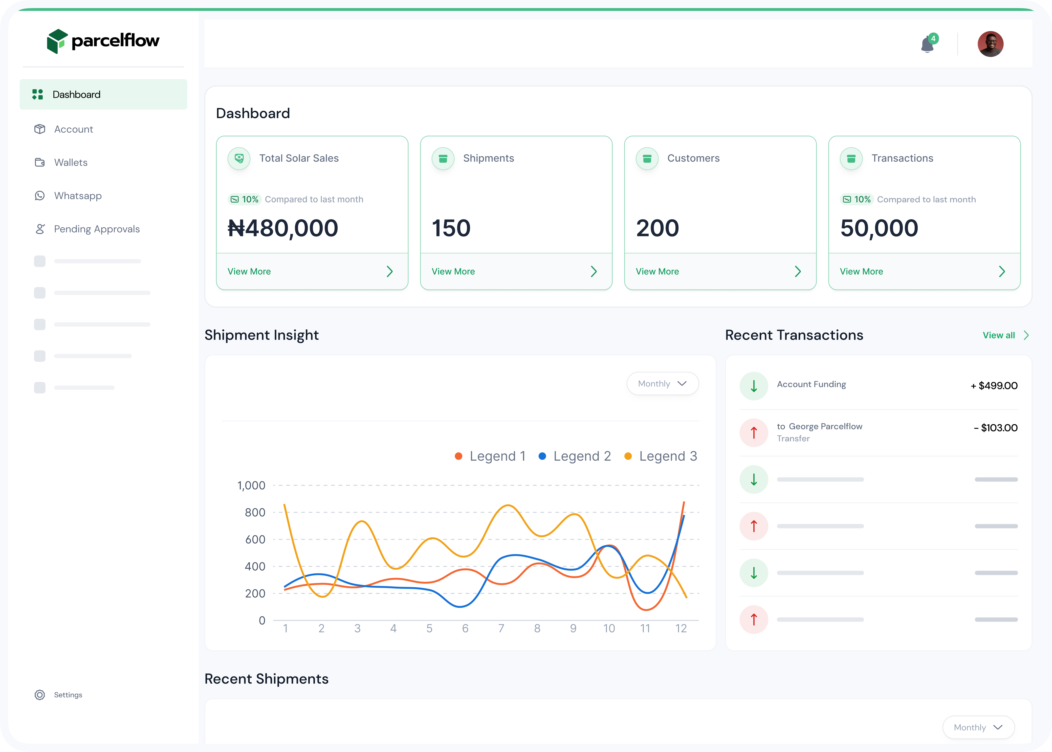Click the Total Solar Sales card icon
The height and width of the screenshot is (752, 1052).
239,158
